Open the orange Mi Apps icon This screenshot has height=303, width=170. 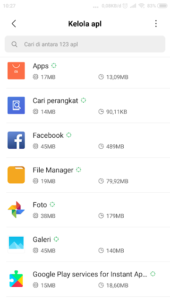(16, 71)
